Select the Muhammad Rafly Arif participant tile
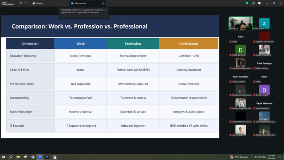This screenshot has height=160, width=284. 241,104
